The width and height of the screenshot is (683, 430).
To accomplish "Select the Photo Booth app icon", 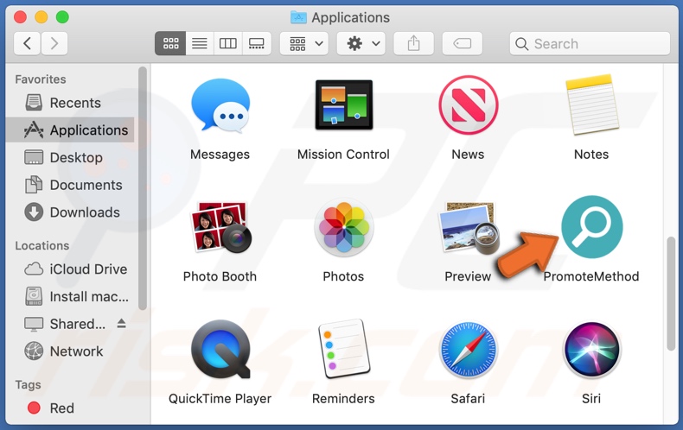I will (220, 227).
